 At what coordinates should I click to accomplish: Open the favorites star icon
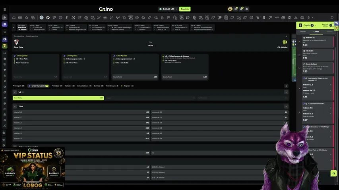point(27,18)
